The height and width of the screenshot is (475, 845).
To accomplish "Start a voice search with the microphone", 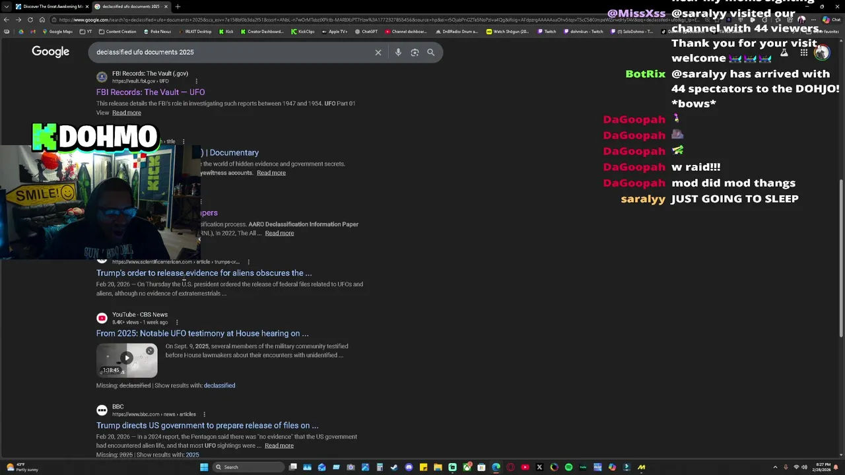I will (398, 52).
